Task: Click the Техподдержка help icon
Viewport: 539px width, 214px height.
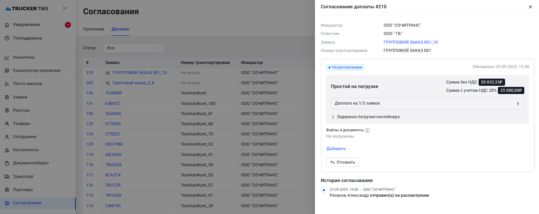Action: [x=7, y=38]
